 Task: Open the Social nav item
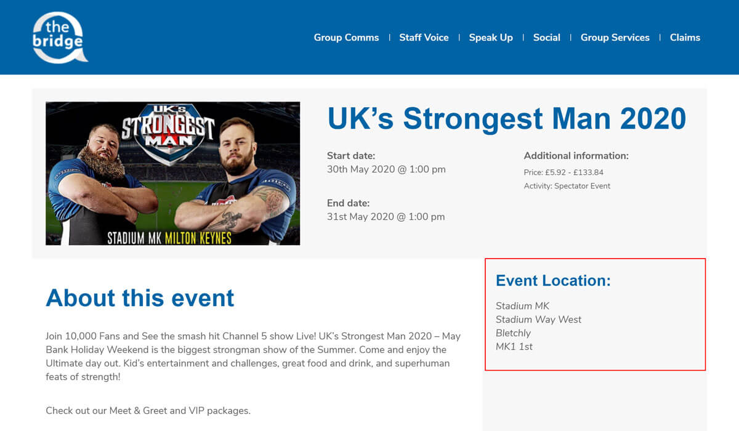coord(546,38)
